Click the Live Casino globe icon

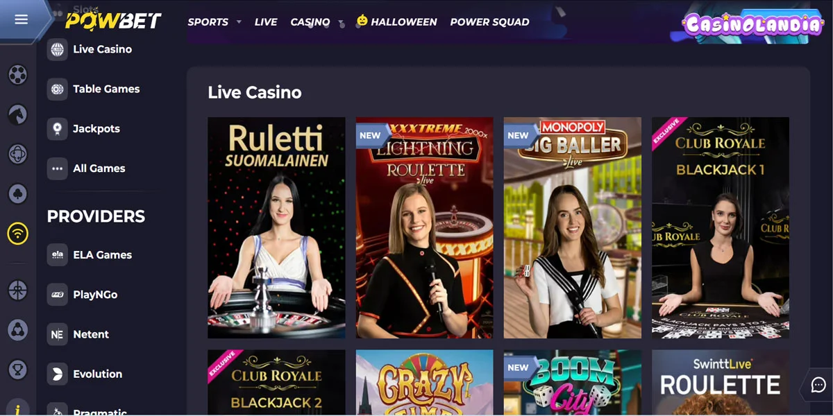coord(57,49)
